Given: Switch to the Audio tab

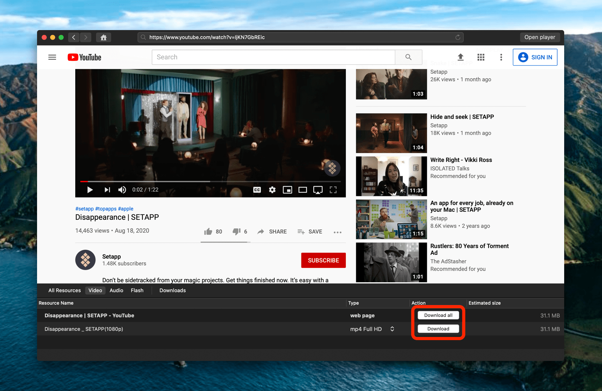Looking at the screenshot, I should pyautogui.click(x=116, y=290).
